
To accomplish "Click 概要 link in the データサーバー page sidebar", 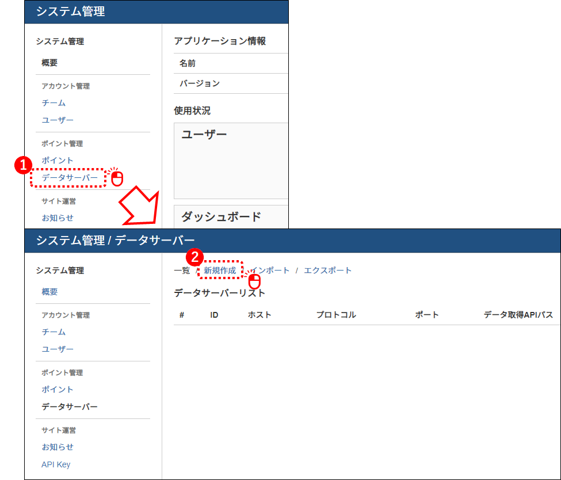I will pyautogui.click(x=49, y=292).
